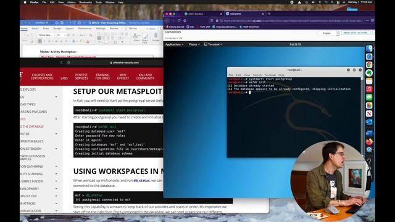Image resolution: width=395 pixels, height=222 pixels.
Task: Open font size dropdown in Word
Action: 60,35
